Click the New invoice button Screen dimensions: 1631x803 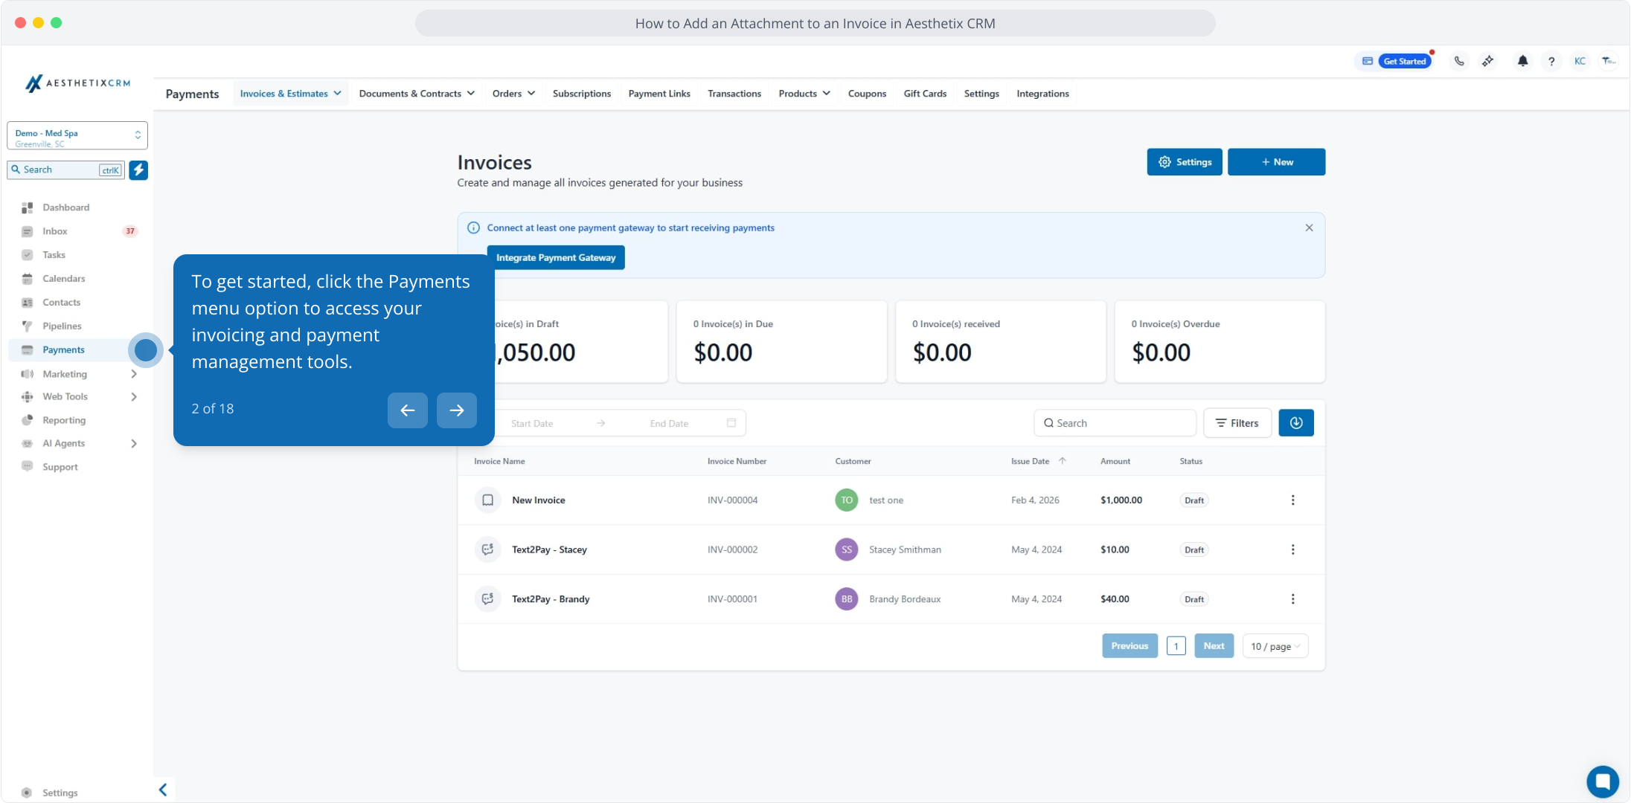(1276, 162)
